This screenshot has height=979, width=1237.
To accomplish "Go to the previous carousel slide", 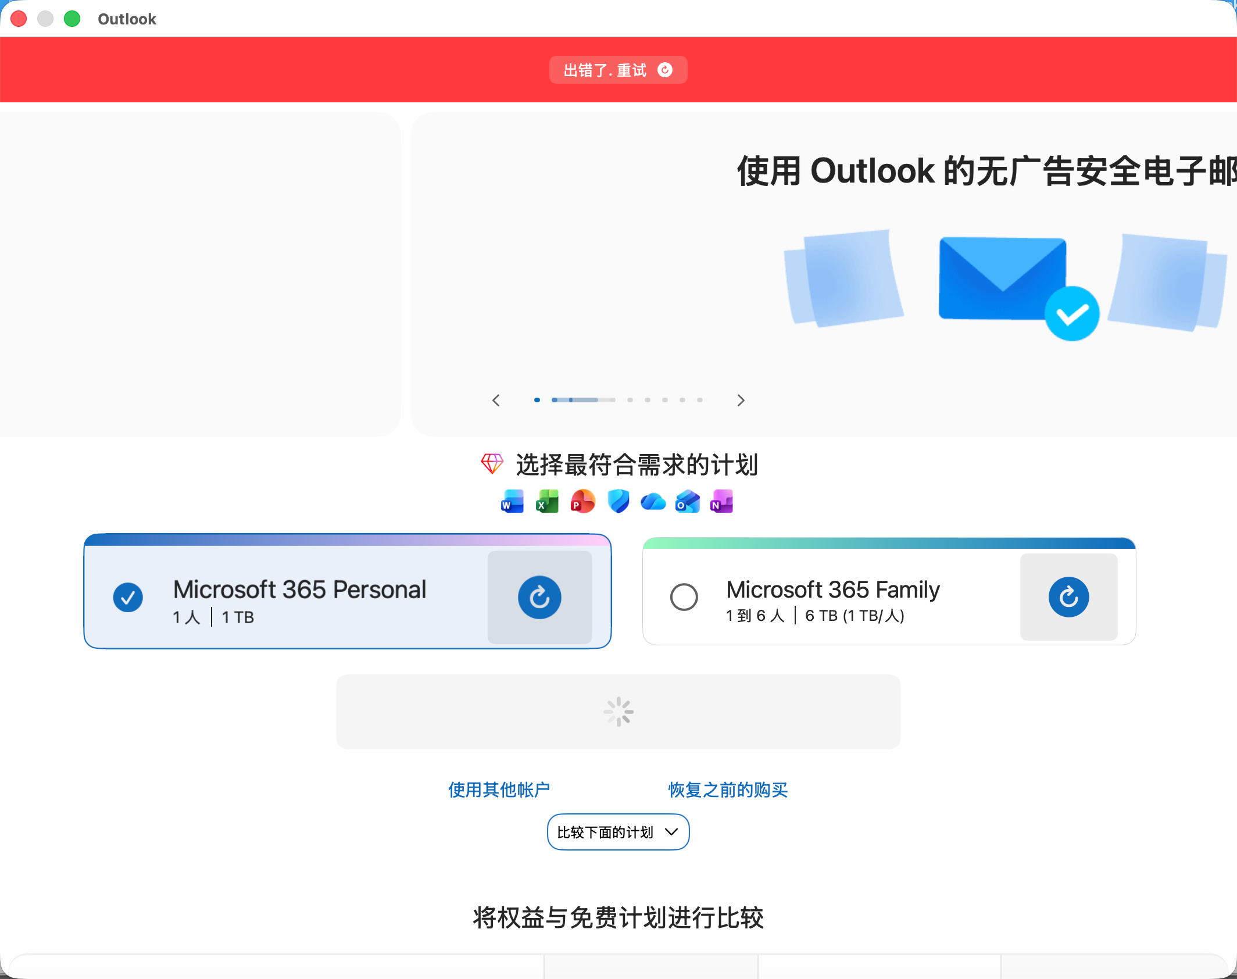I will (x=496, y=400).
